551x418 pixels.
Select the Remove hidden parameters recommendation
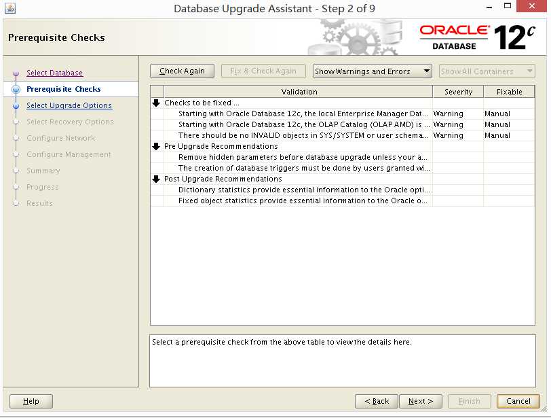click(x=343, y=157)
